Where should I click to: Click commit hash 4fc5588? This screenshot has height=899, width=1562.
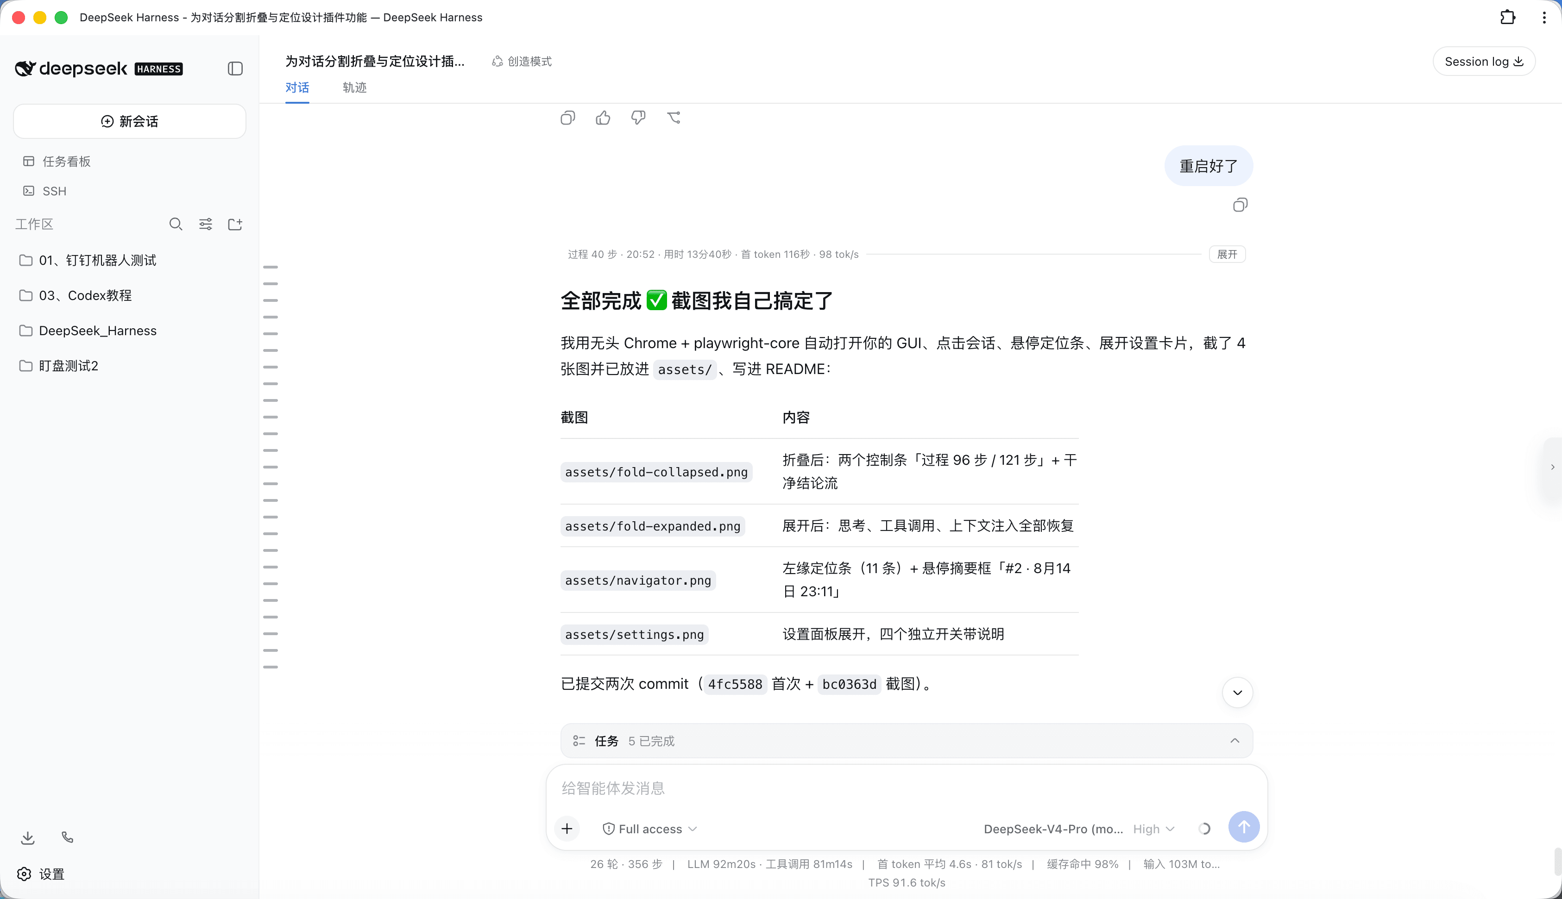click(735, 684)
